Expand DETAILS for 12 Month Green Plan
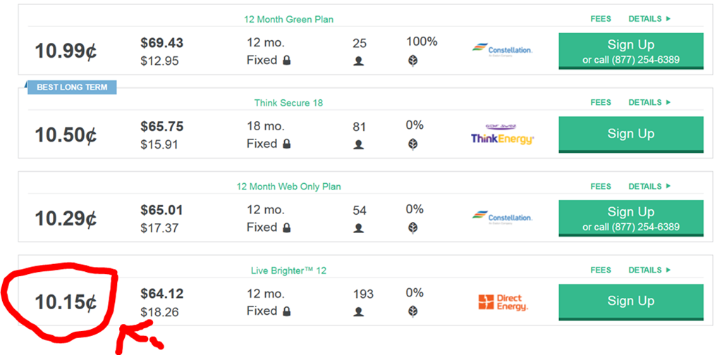Image resolution: width=722 pixels, height=355 pixels. click(x=649, y=19)
